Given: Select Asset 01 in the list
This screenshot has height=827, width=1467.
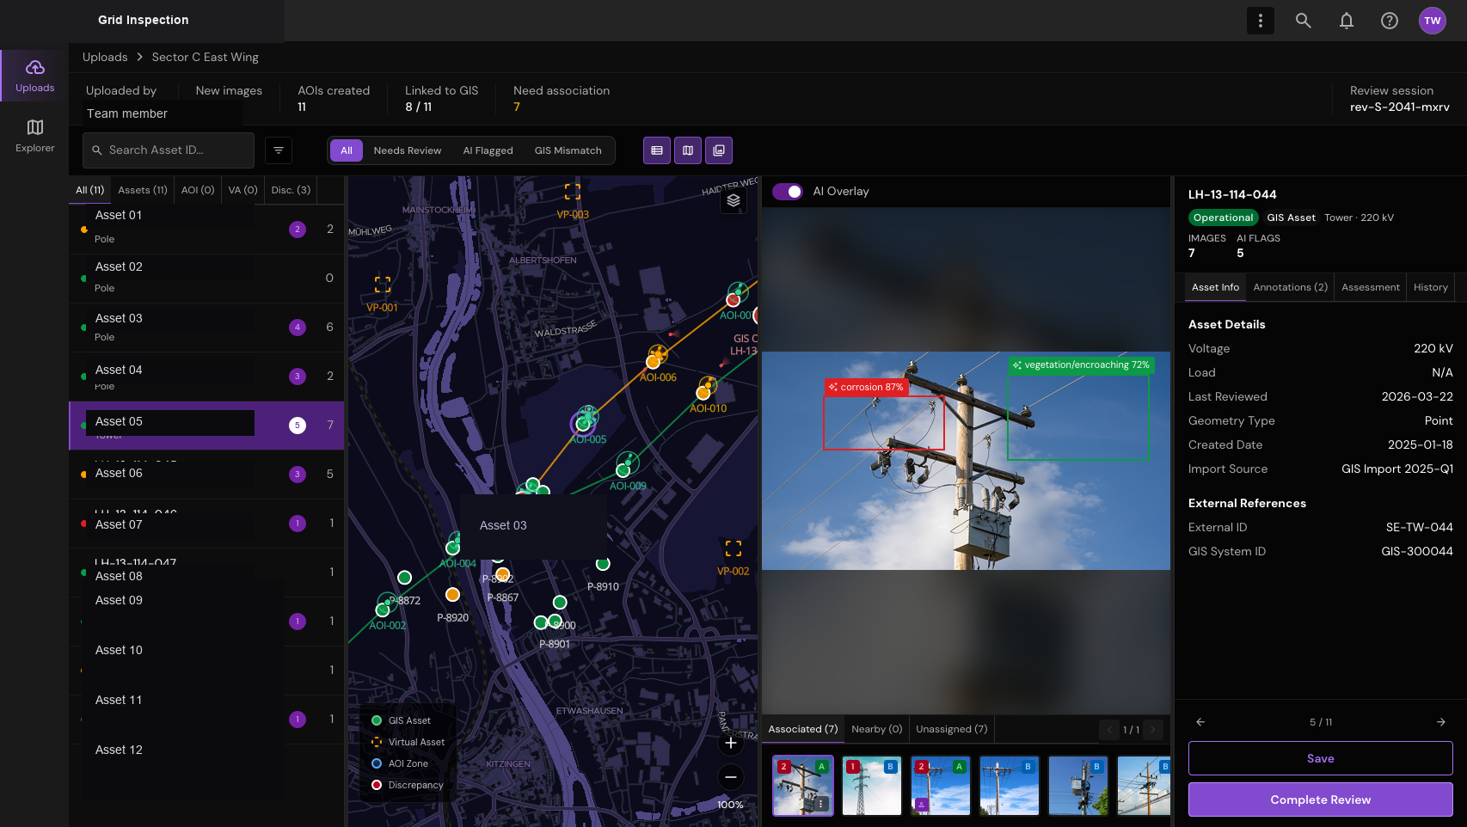Looking at the screenshot, I should [206, 230].
